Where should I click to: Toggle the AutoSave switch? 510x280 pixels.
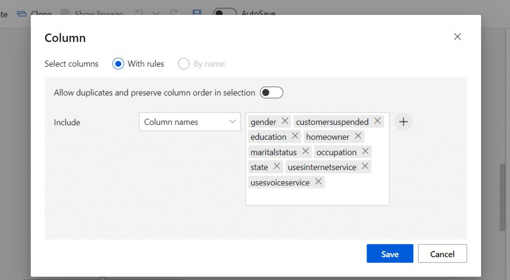(225, 13)
